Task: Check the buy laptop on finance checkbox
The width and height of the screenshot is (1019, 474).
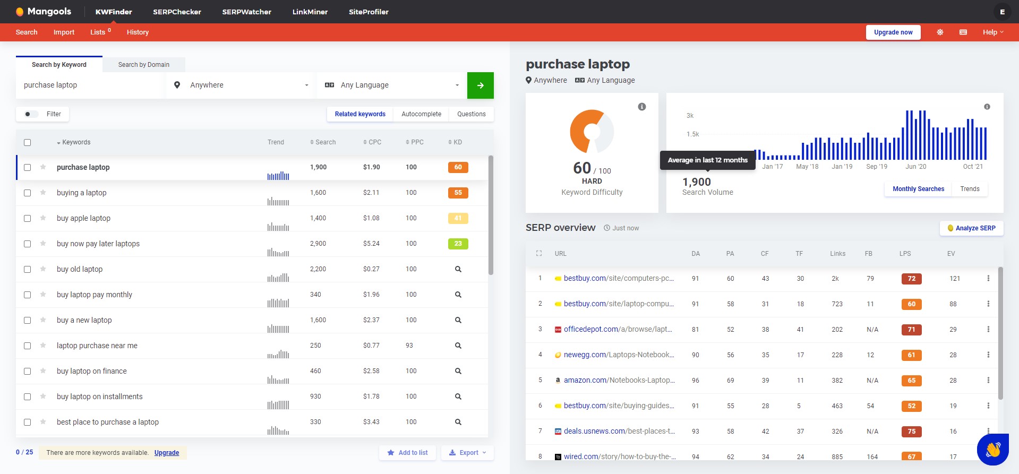Action: click(28, 371)
